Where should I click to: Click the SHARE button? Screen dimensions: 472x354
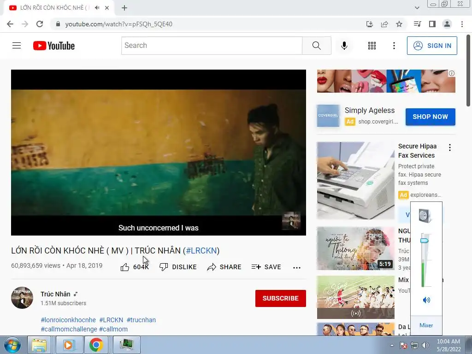(x=224, y=267)
